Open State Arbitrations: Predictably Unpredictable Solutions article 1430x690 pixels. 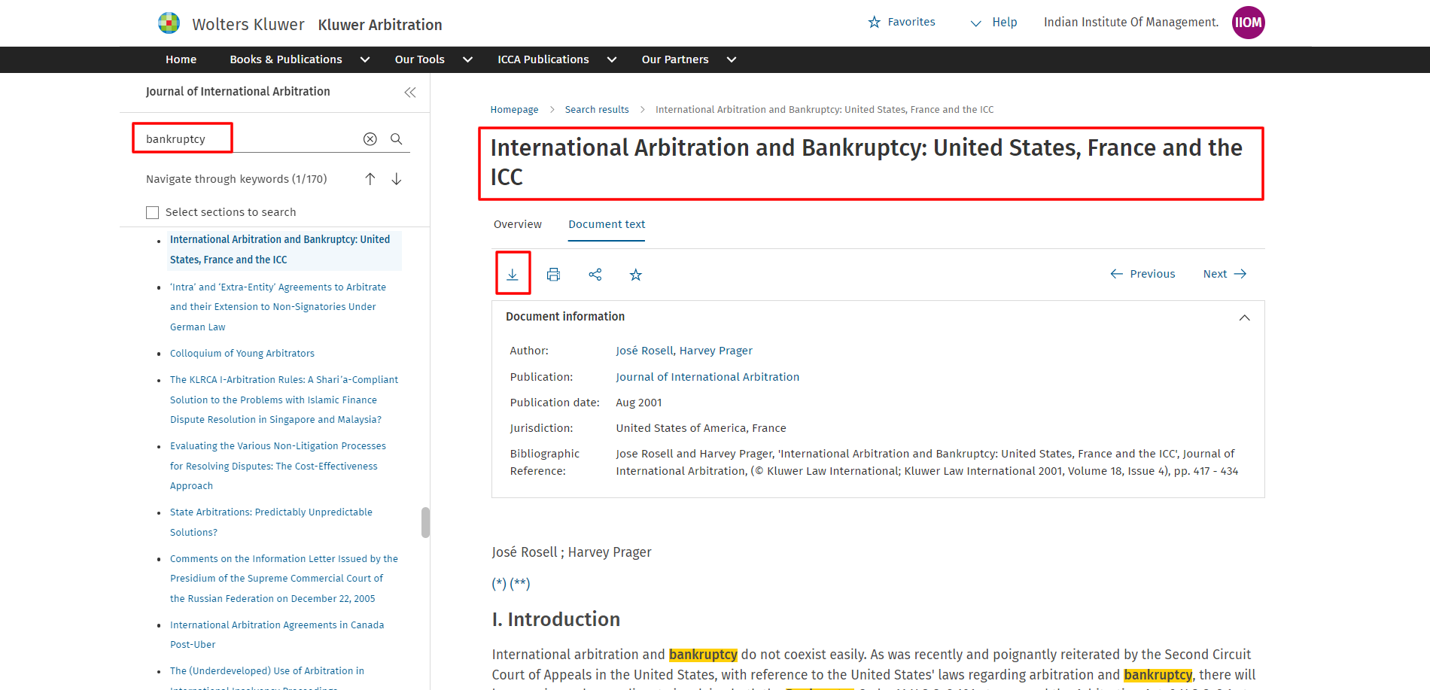(x=271, y=522)
